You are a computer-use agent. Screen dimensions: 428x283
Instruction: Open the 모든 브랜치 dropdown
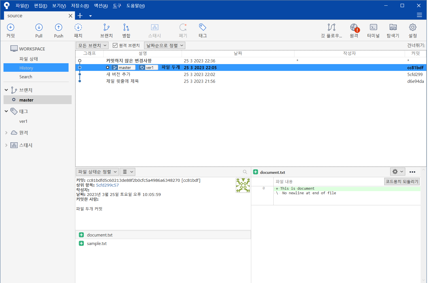92,45
